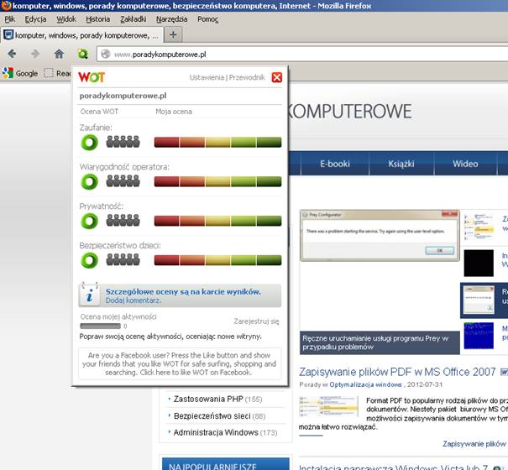The width and height of the screenshot is (508, 470).
Task: Open the Plik menu
Action: (x=10, y=19)
